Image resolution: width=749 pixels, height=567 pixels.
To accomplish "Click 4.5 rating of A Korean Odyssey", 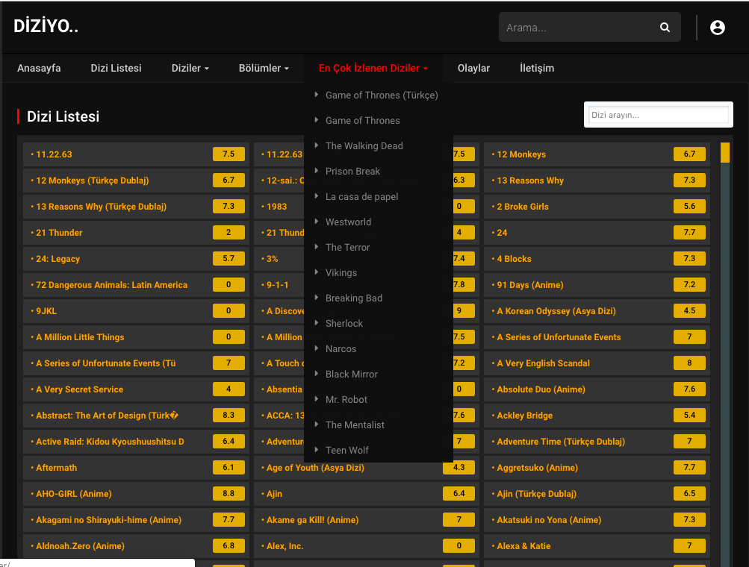I will [x=689, y=310].
